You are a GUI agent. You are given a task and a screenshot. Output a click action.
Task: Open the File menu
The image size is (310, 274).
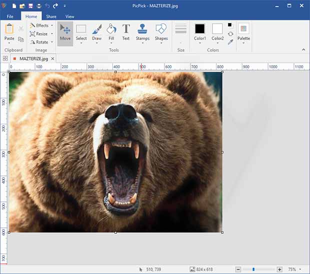click(10, 17)
